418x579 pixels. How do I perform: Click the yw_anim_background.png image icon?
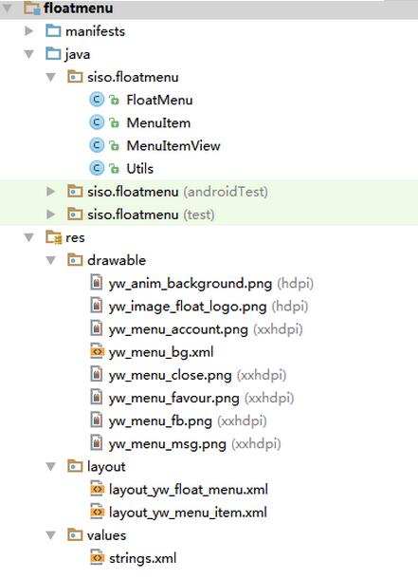(97, 283)
